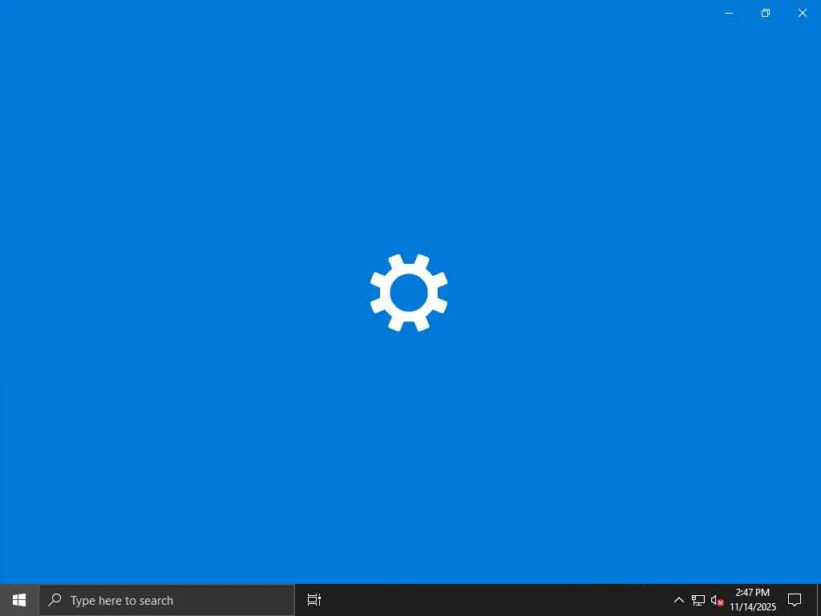This screenshot has width=821, height=616.
Task: Click the 'Type here to search' box
Action: coord(167,600)
